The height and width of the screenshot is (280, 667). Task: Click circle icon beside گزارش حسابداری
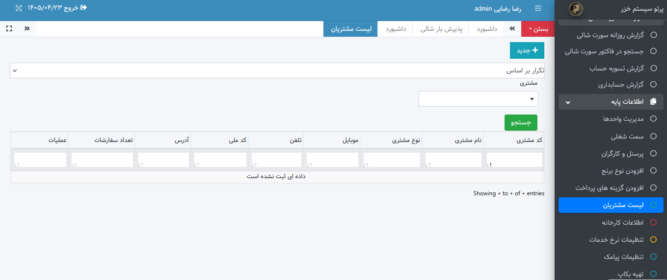(x=653, y=84)
